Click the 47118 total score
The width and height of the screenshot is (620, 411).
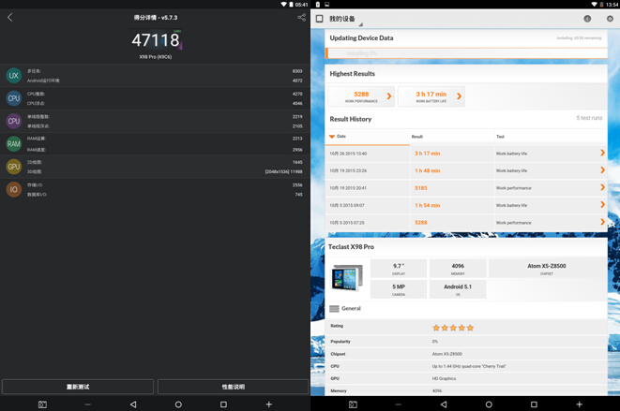click(x=156, y=40)
